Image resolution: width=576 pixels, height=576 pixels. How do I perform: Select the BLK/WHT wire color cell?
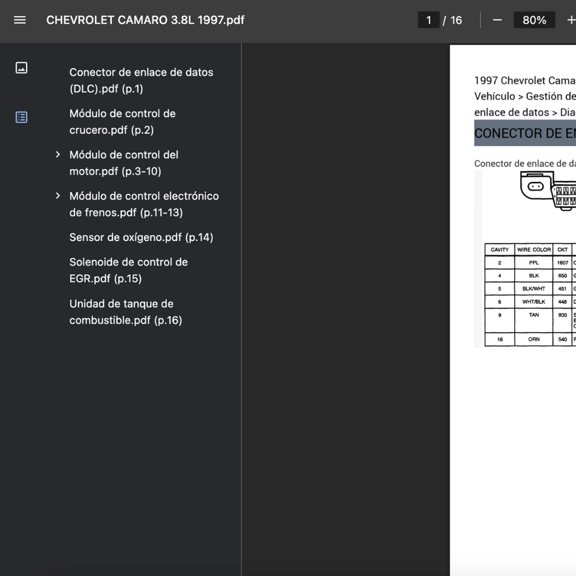pyautogui.click(x=534, y=289)
